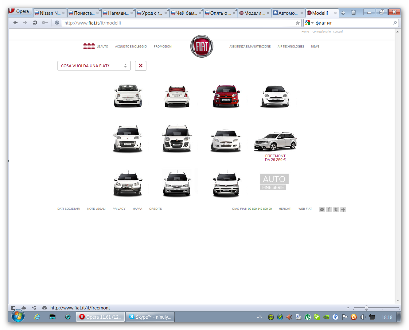409x330 pixels.
Task: Reload the page
Action: tap(35, 23)
